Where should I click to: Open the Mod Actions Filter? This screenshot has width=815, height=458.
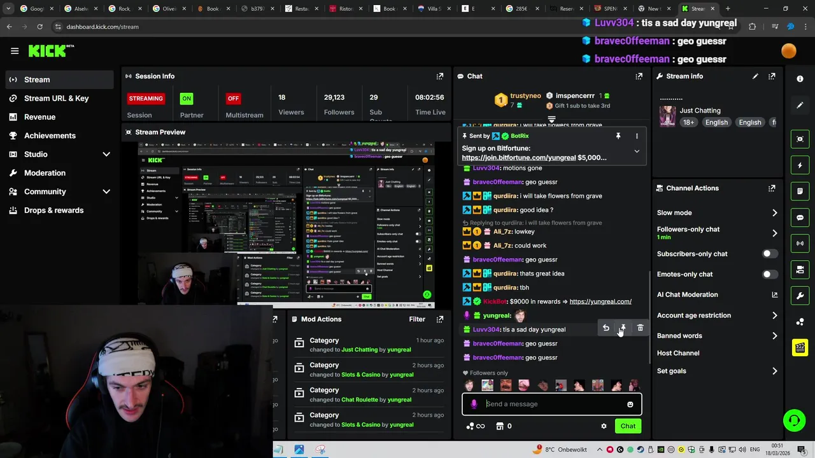click(417, 319)
